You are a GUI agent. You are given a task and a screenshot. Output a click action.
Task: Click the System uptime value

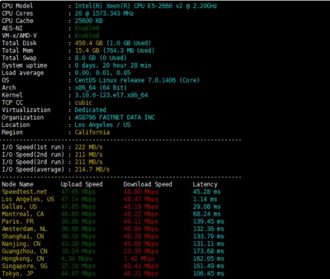coord(113,65)
